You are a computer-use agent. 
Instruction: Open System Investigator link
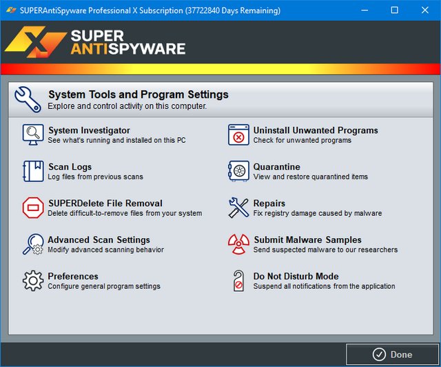89,130
